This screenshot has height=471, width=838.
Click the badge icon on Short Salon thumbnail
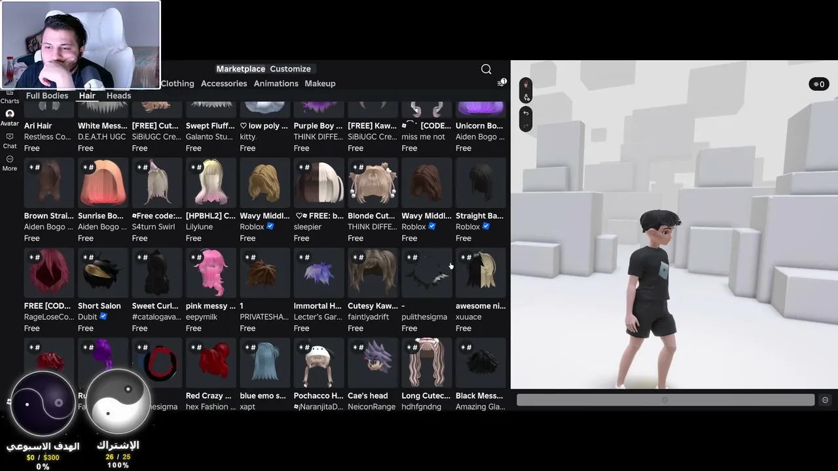pyautogui.click(x=89, y=258)
